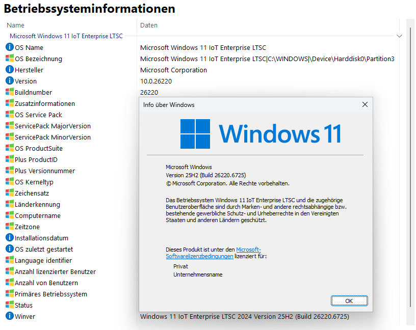
Task: Sort by the Daten column header
Action: (x=149, y=25)
